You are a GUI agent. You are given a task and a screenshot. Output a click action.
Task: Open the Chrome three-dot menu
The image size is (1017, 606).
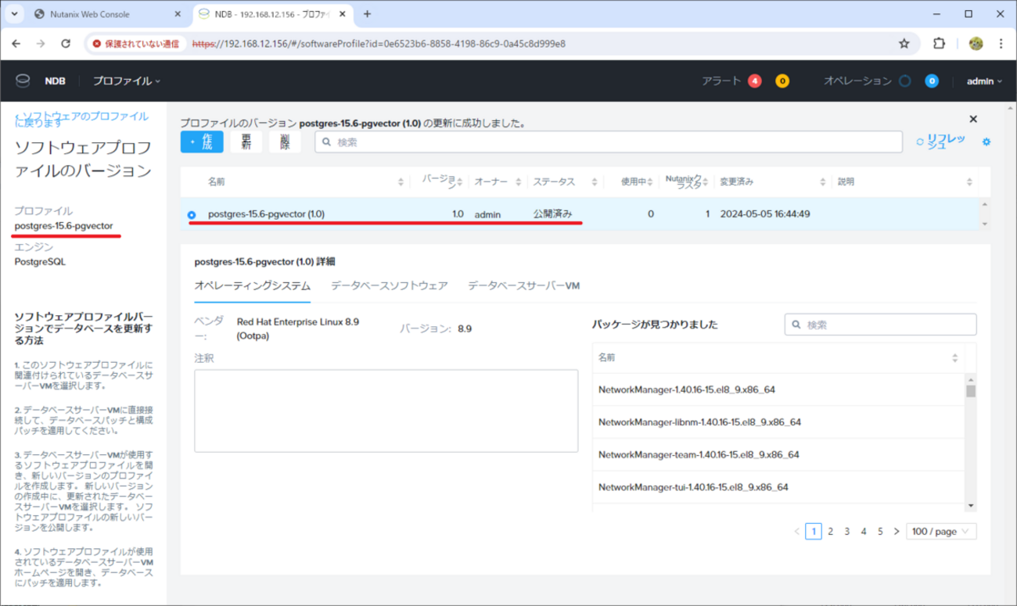pyautogui.click(x=1001, y=44)
